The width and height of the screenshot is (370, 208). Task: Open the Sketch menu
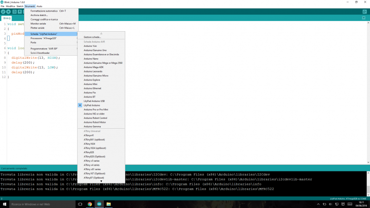point(20,6)
